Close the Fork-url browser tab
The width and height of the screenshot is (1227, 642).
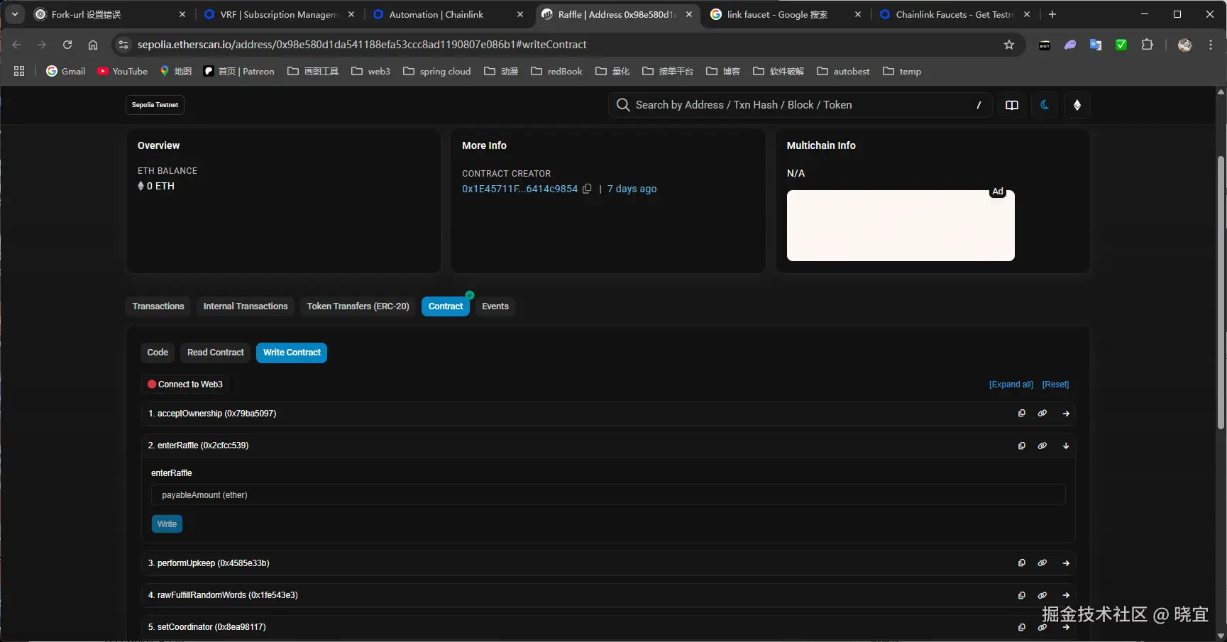[x=182, y=14]
